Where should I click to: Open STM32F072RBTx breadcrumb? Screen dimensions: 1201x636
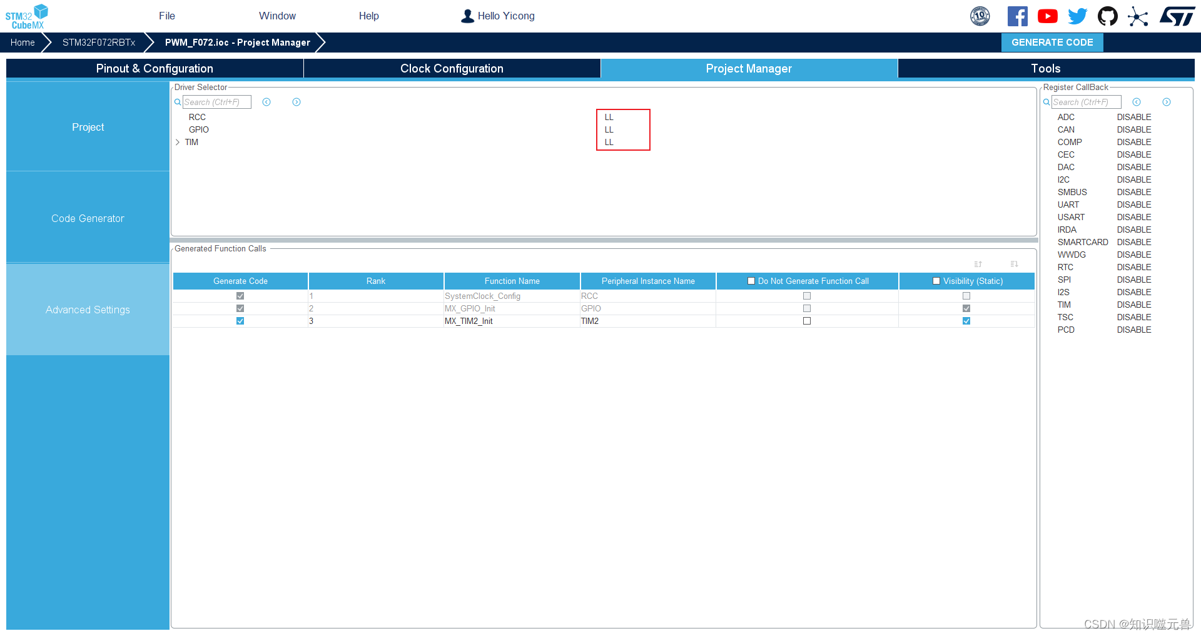[x=99, y=43]
